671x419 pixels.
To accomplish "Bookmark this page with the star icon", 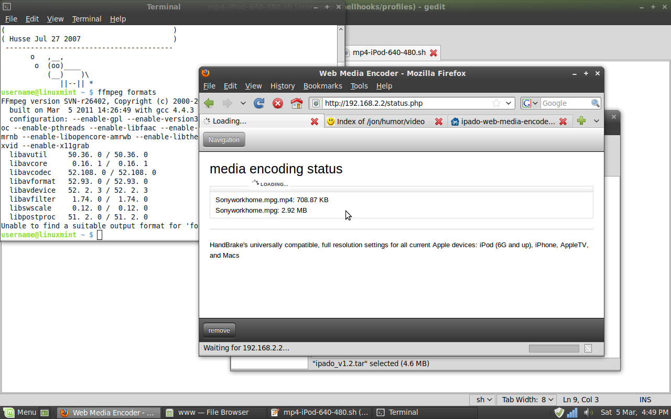I will pos(496,103).
